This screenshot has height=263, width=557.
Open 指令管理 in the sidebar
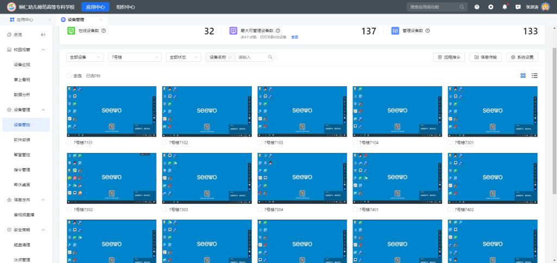click(x=22, y=170)
